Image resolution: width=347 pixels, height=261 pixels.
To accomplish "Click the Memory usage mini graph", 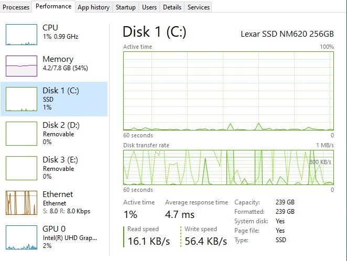I will coord(21,66).
